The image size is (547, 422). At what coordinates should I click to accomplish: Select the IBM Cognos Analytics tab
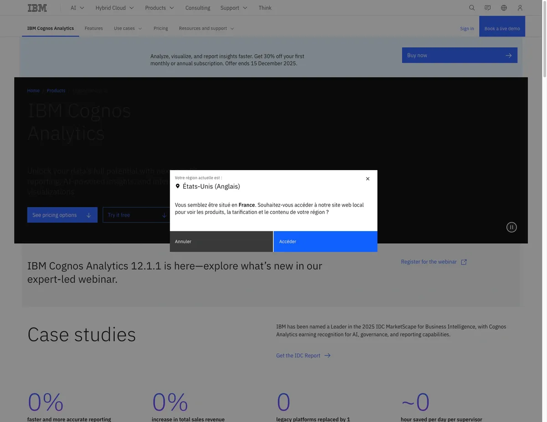tap(51, 28)
